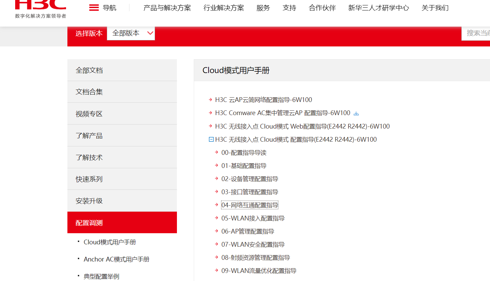Open 无线接入点 Cloud模式 Web配置指导 link
This screenshot has height=281, width=490.
tap(302, 127)
